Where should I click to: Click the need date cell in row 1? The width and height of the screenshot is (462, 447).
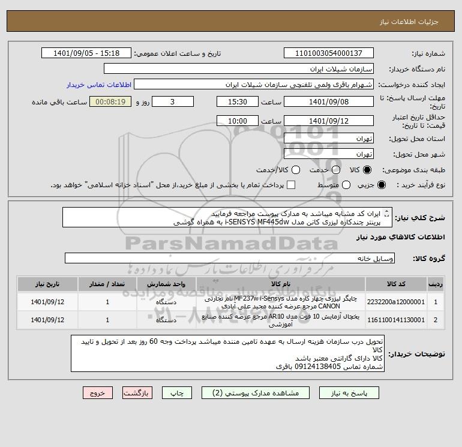(47, 302)
